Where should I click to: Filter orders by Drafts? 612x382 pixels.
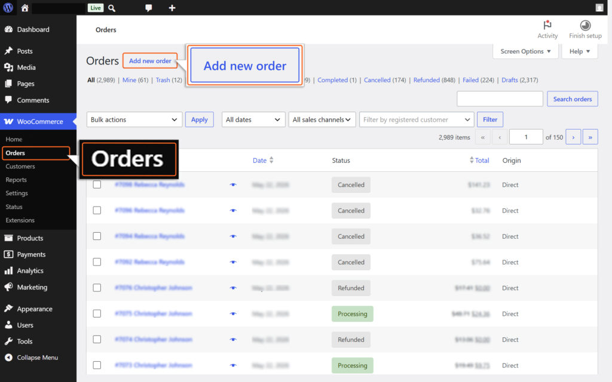click(509, 80)
